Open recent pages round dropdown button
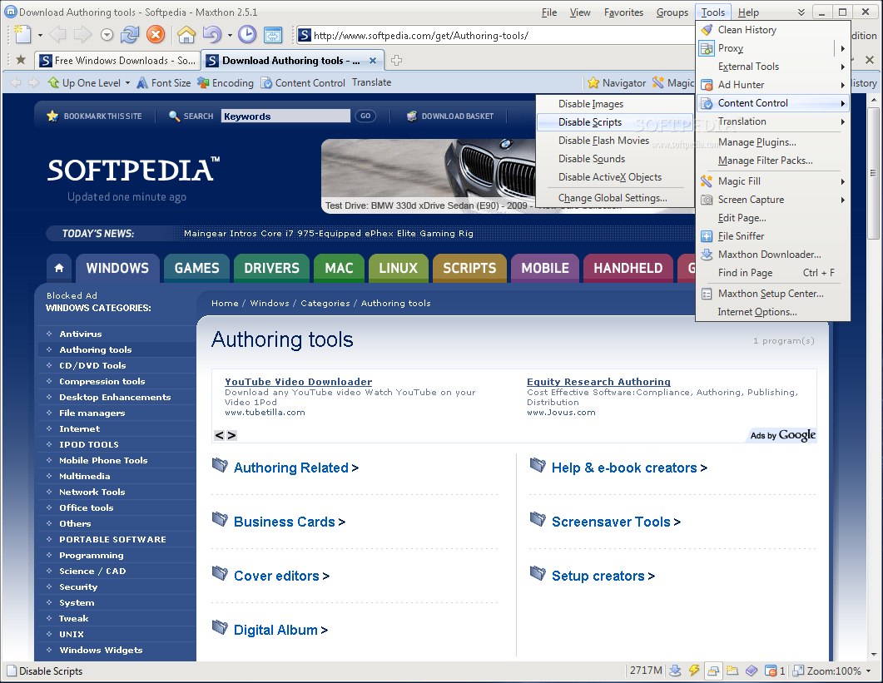The height and width of the screenshot is (683, 883). (x=107, y=36)
